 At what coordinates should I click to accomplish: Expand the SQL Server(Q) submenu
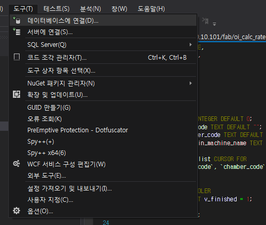103,45
